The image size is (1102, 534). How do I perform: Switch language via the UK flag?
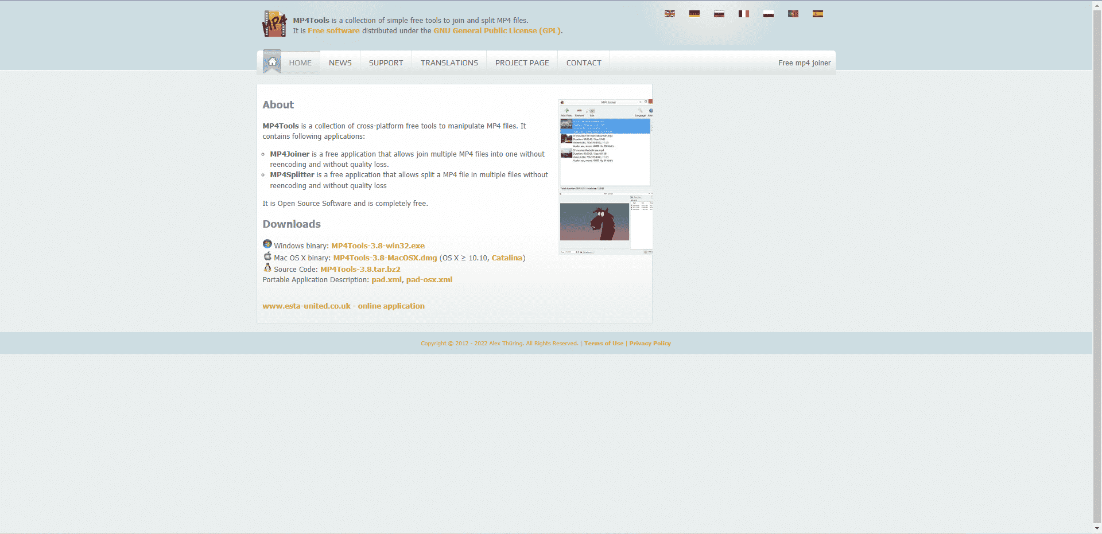(x=670, y=14)
